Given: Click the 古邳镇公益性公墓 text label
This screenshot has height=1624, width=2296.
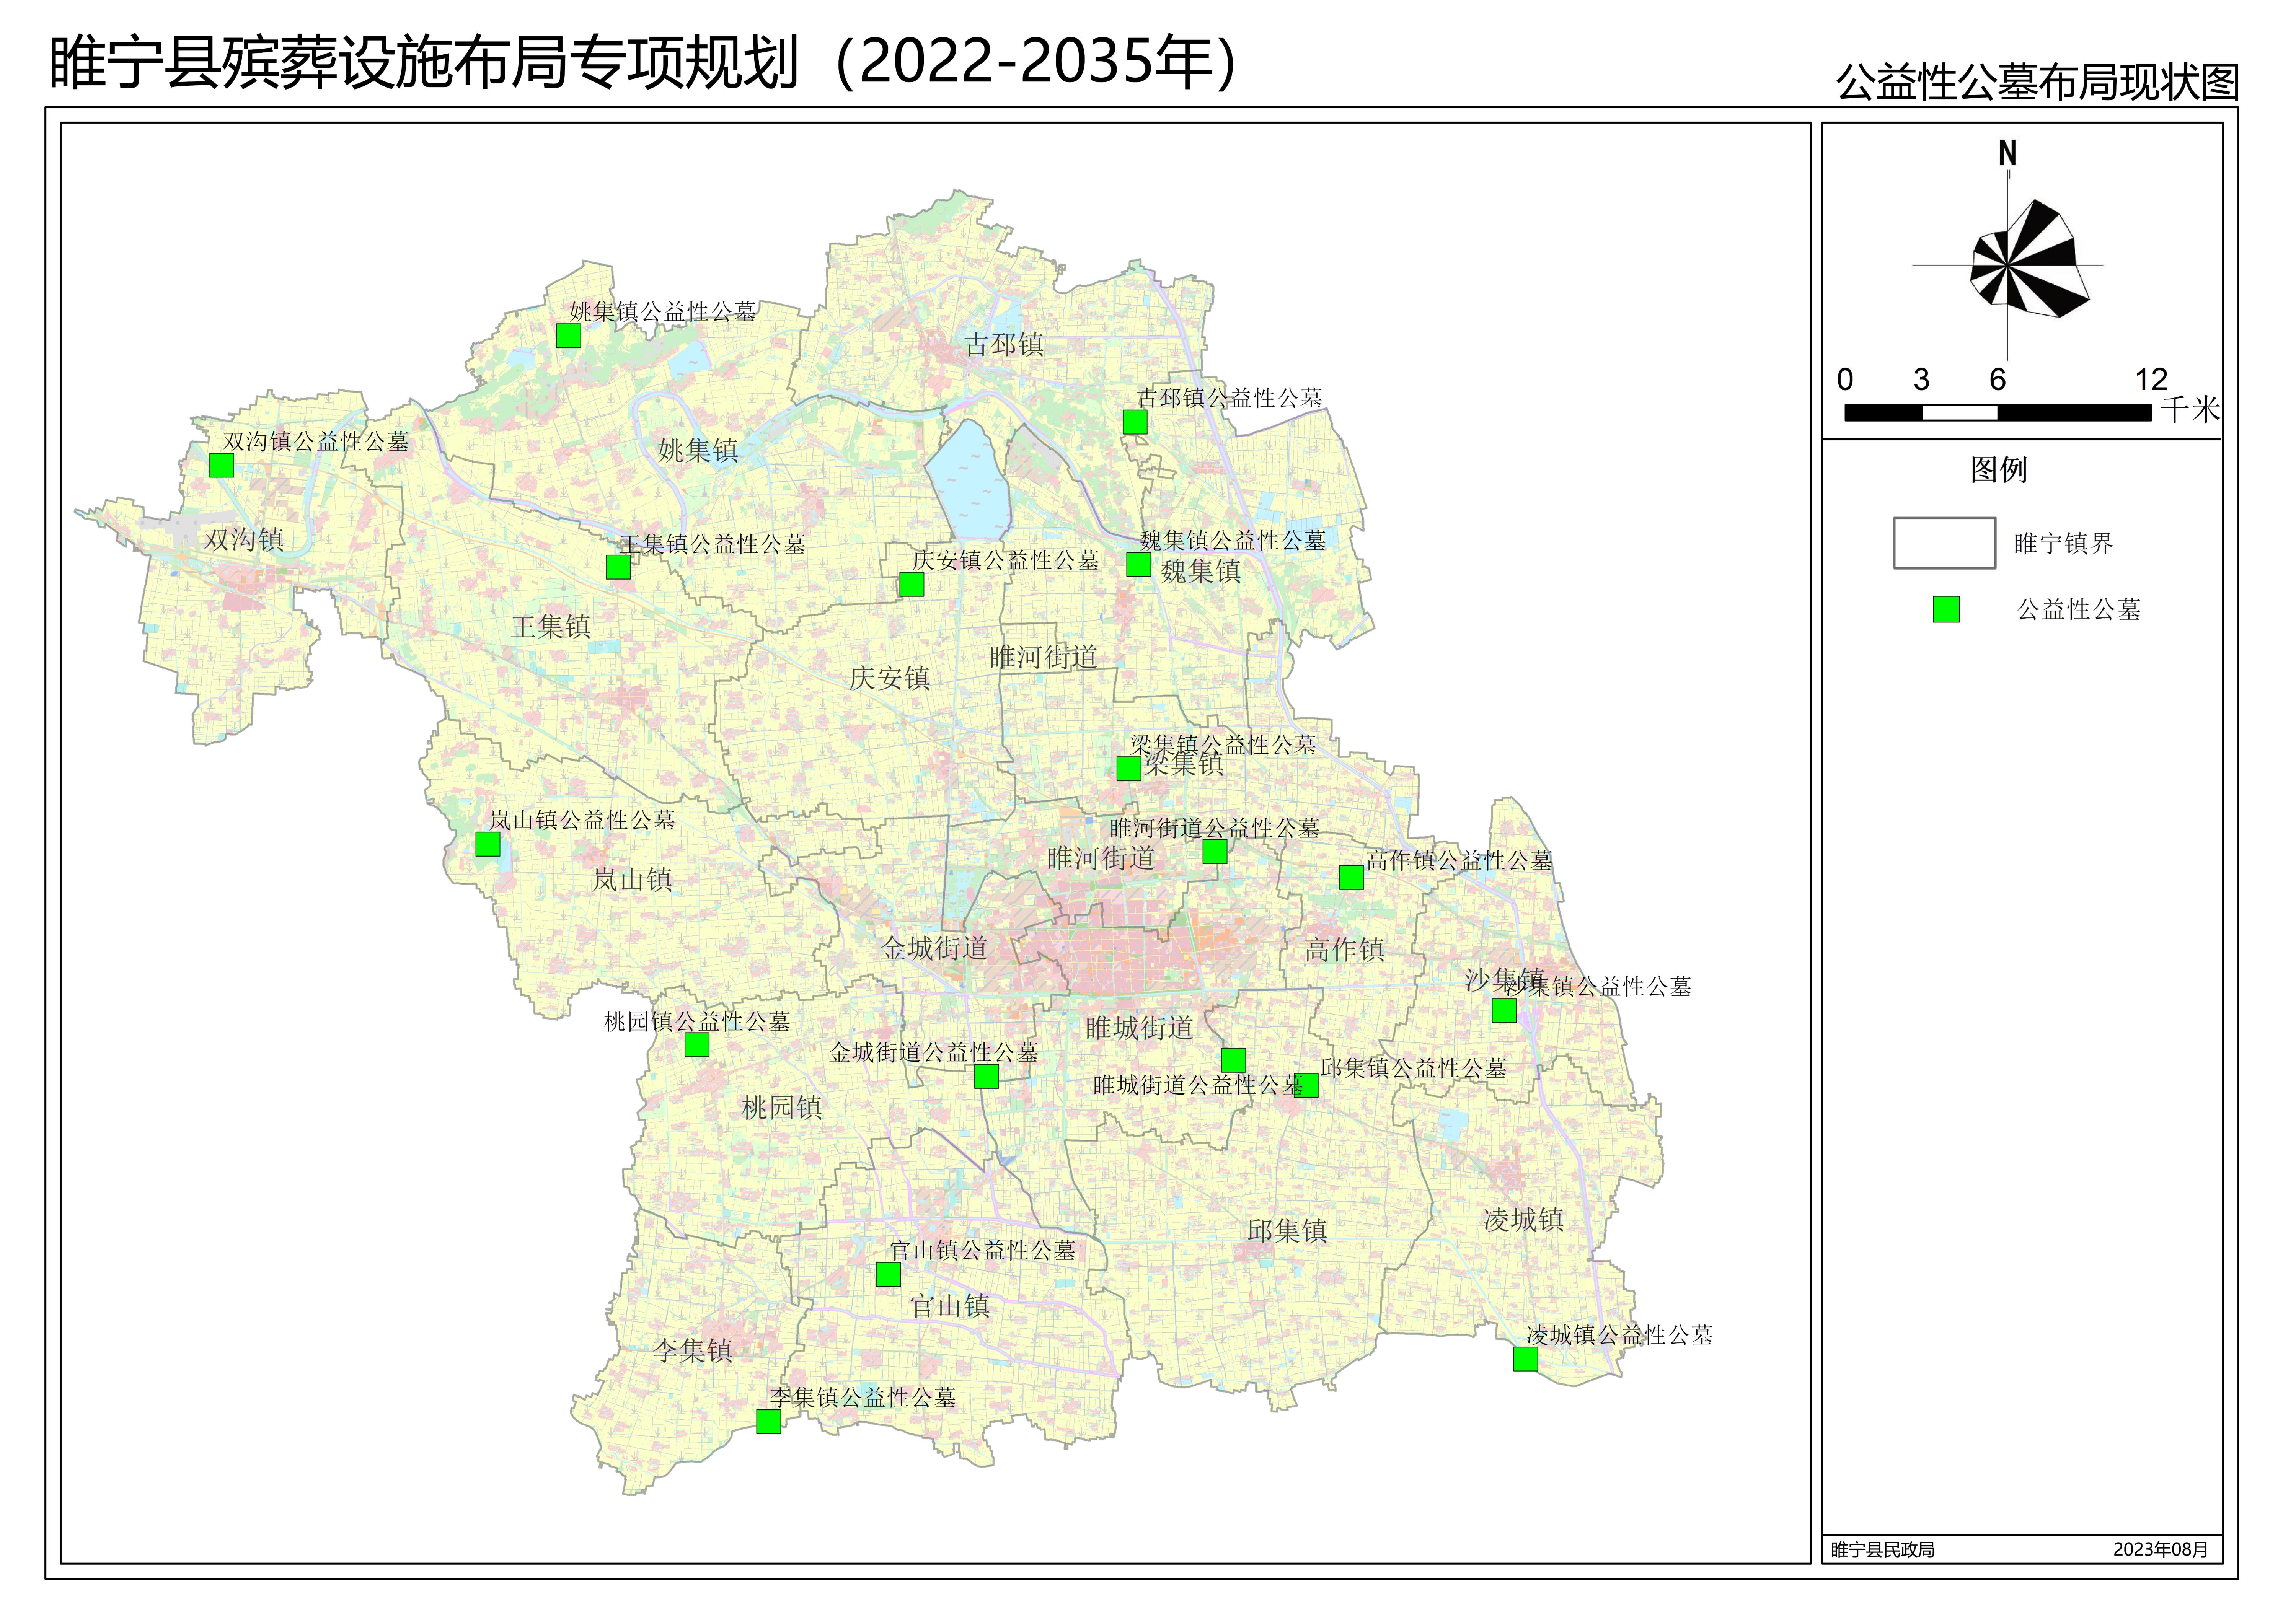Looking at the screenshot, I should pyautogui.click(x=1230, y=398).
